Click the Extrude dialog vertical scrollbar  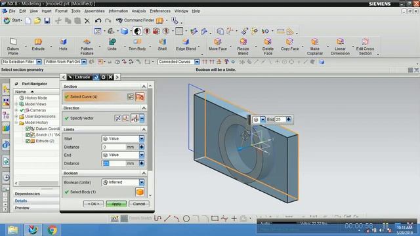coord(150,130)
